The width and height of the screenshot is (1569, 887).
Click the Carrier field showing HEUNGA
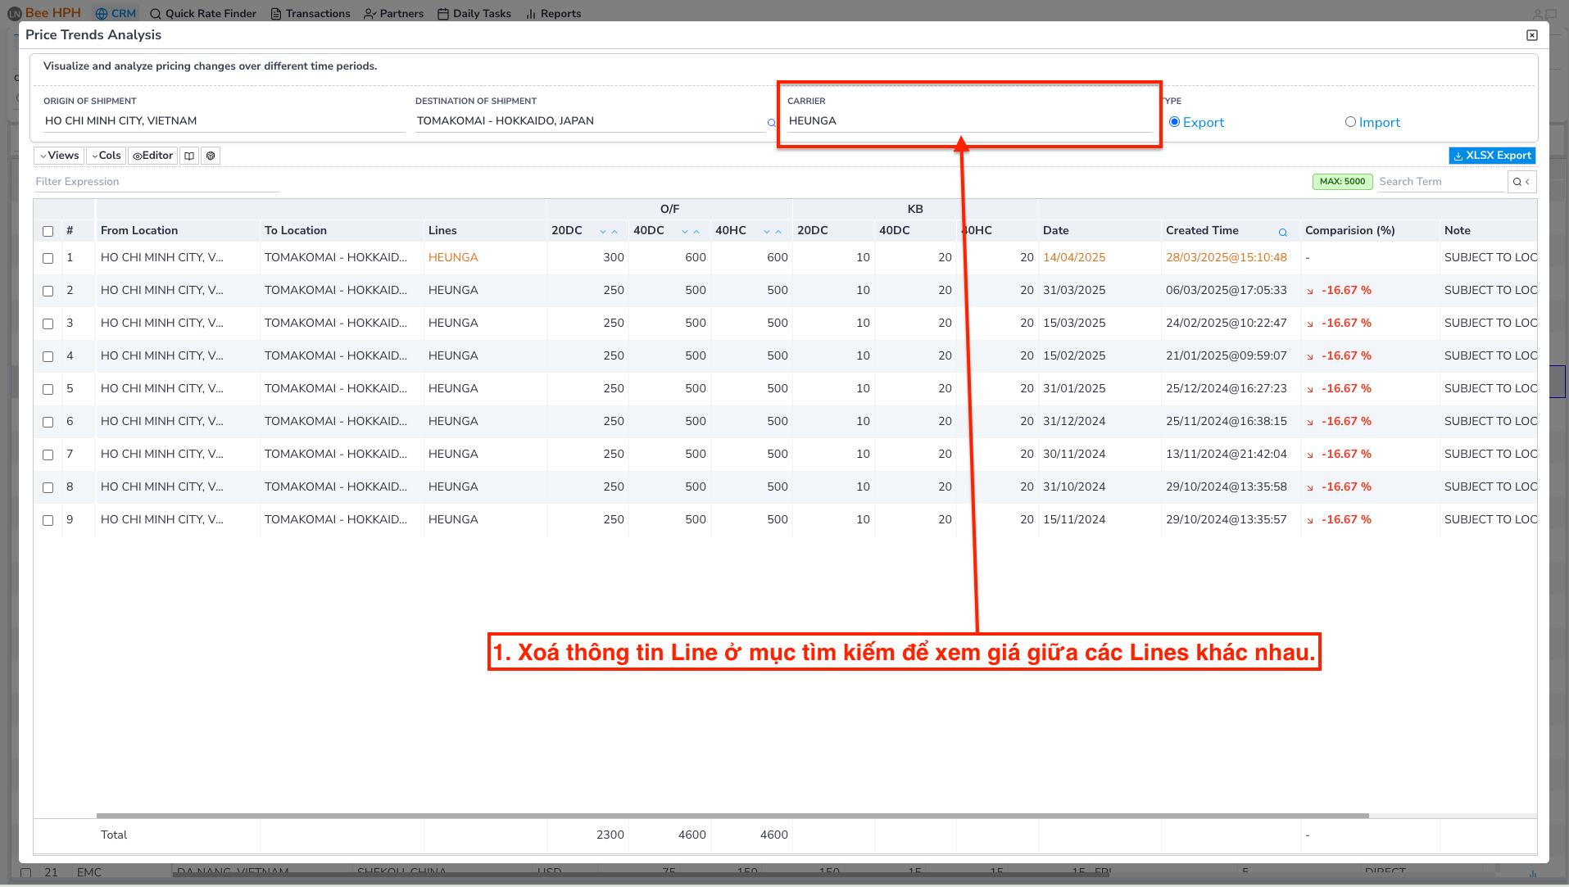pyautogui.click(x=967, y=121)
